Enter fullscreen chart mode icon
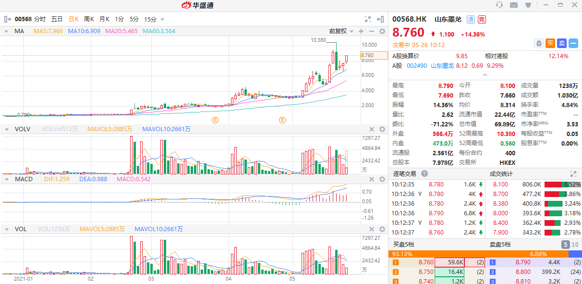Viewport: 582px width, 284px height. [368, 19]
